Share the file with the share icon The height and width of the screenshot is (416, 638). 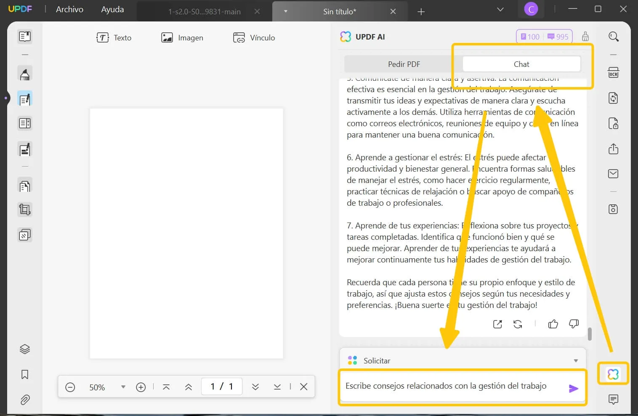tap(614, 149)
